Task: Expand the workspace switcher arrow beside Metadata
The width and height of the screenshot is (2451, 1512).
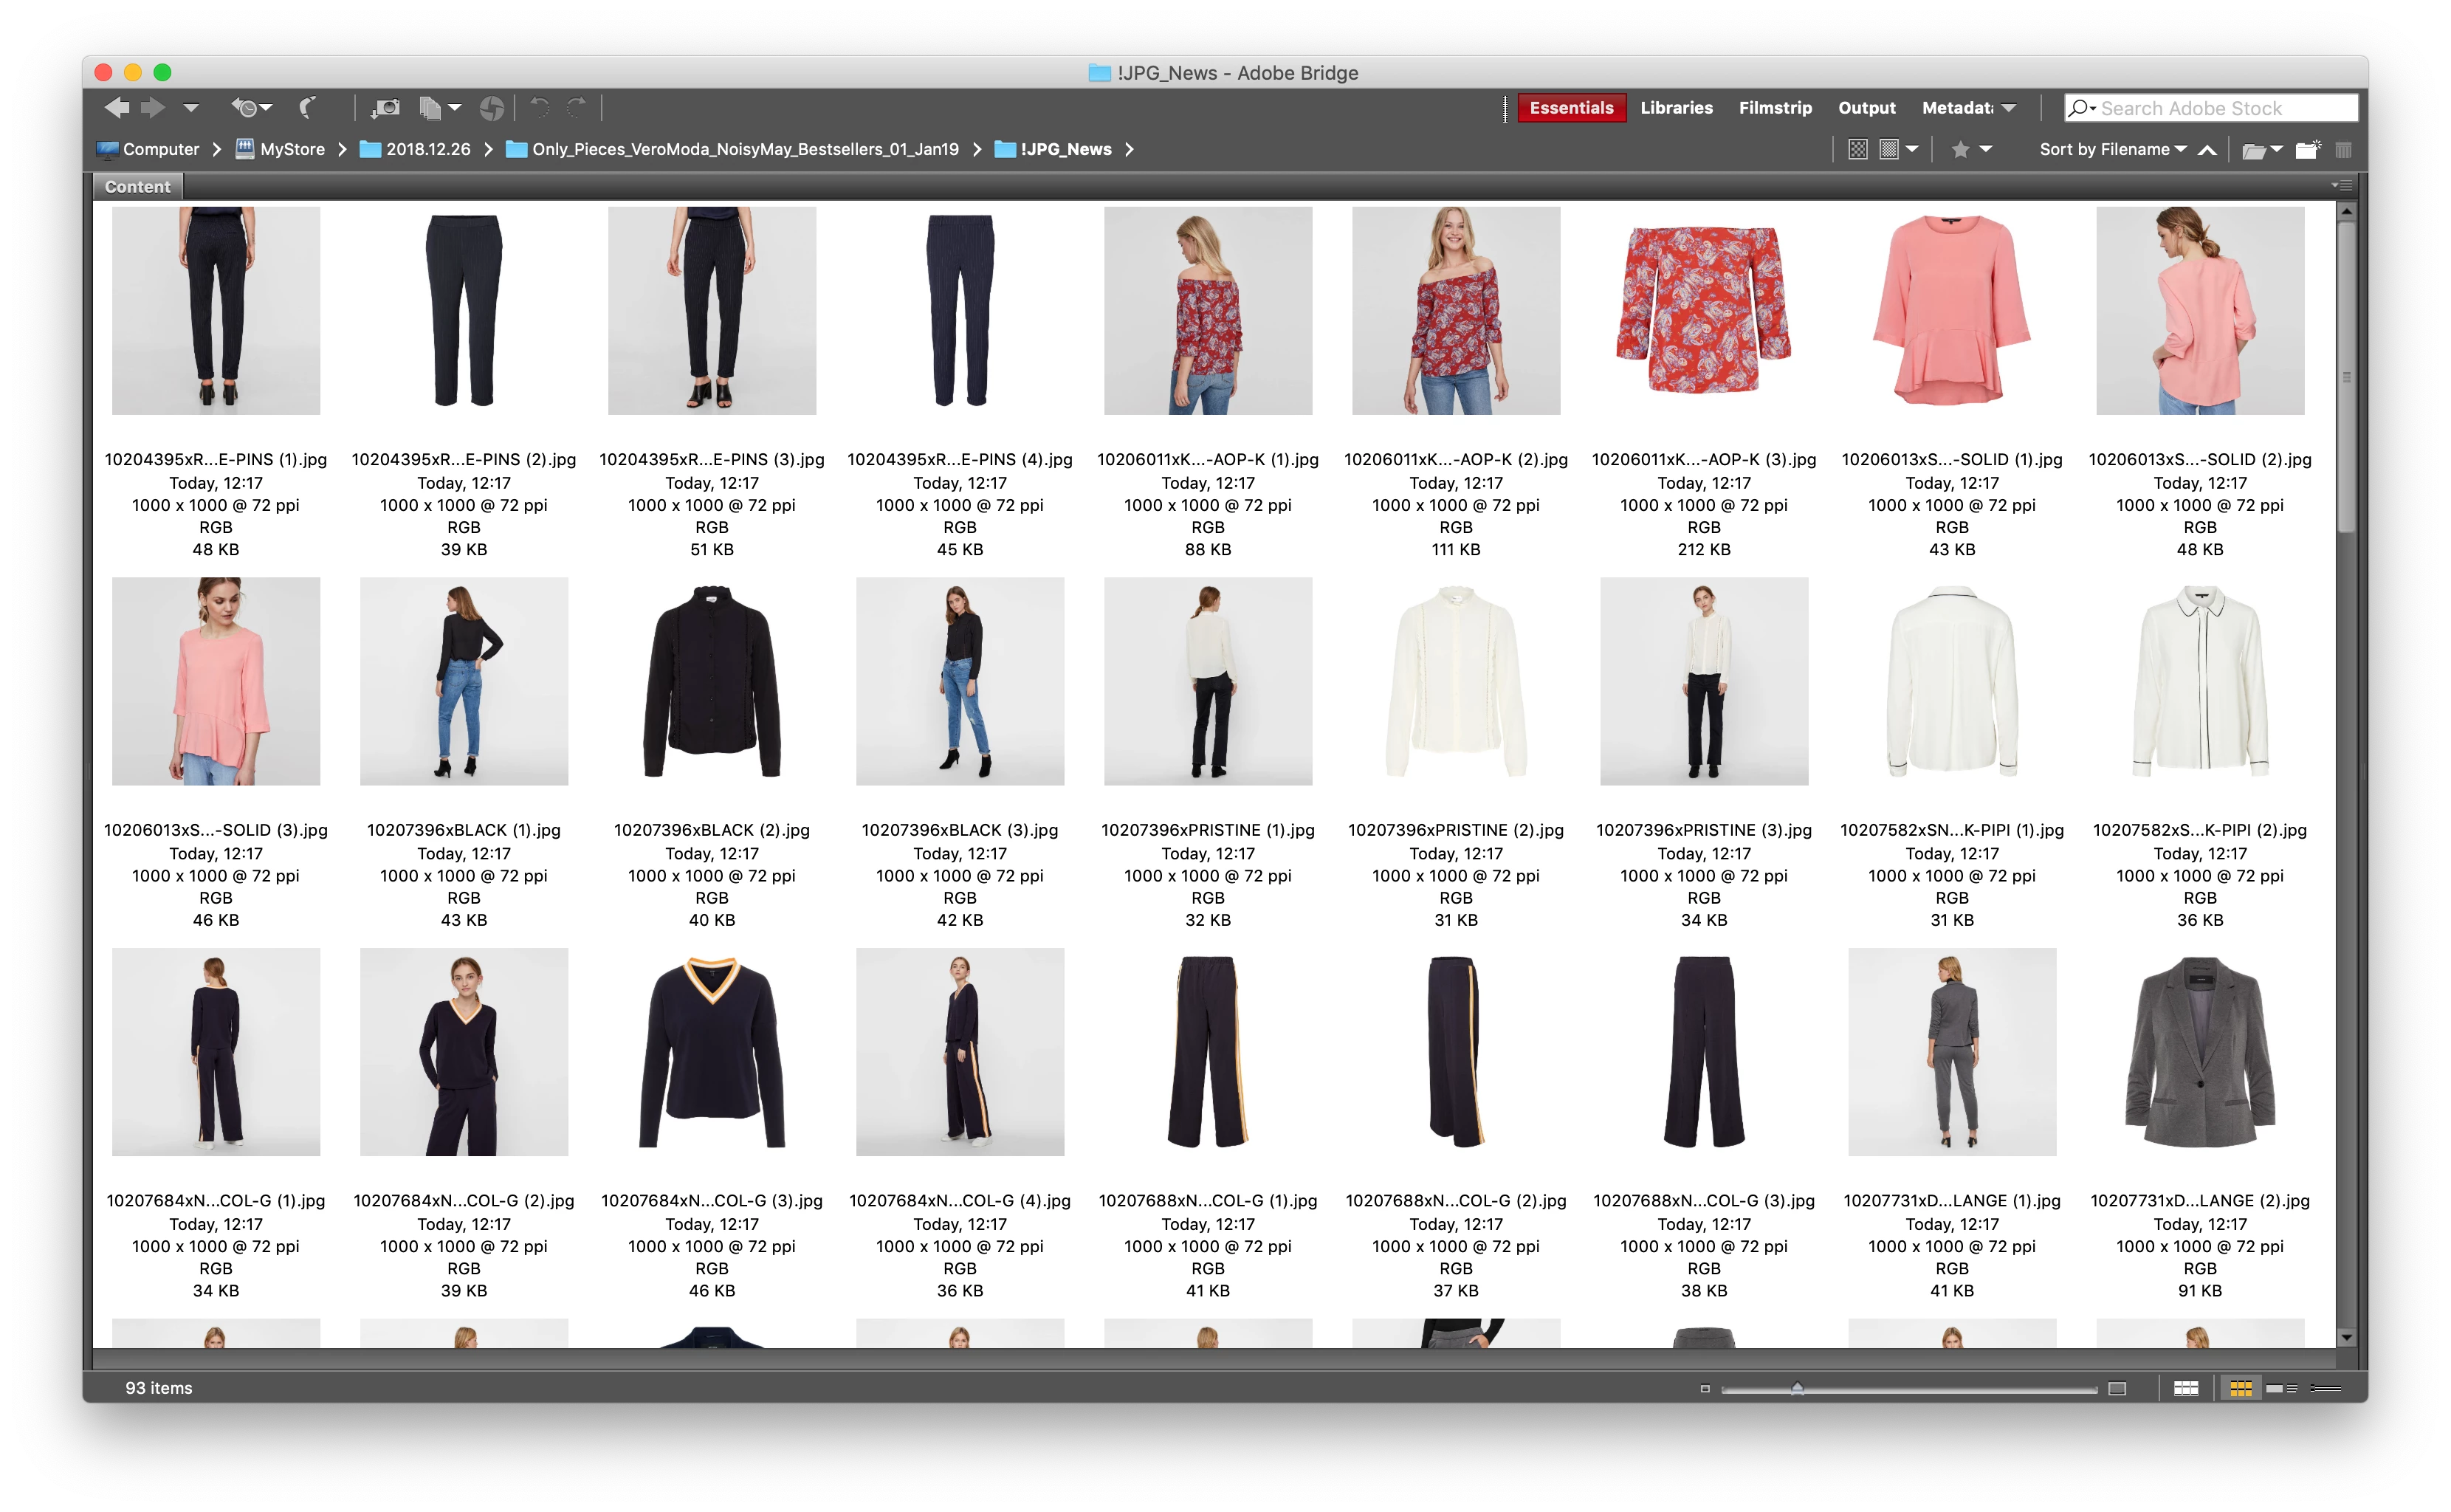Action: pos(2008,108)
